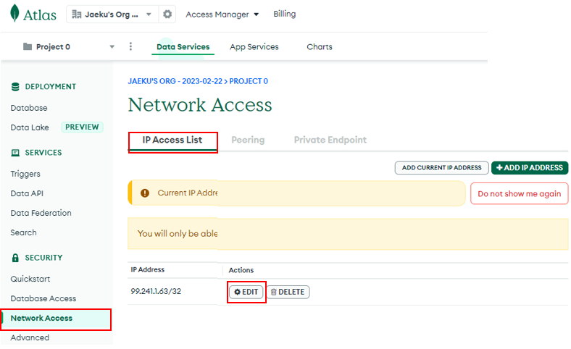The image size is (571, 349).
Task: Switch to the Peering tab
Action: (248, 140)
